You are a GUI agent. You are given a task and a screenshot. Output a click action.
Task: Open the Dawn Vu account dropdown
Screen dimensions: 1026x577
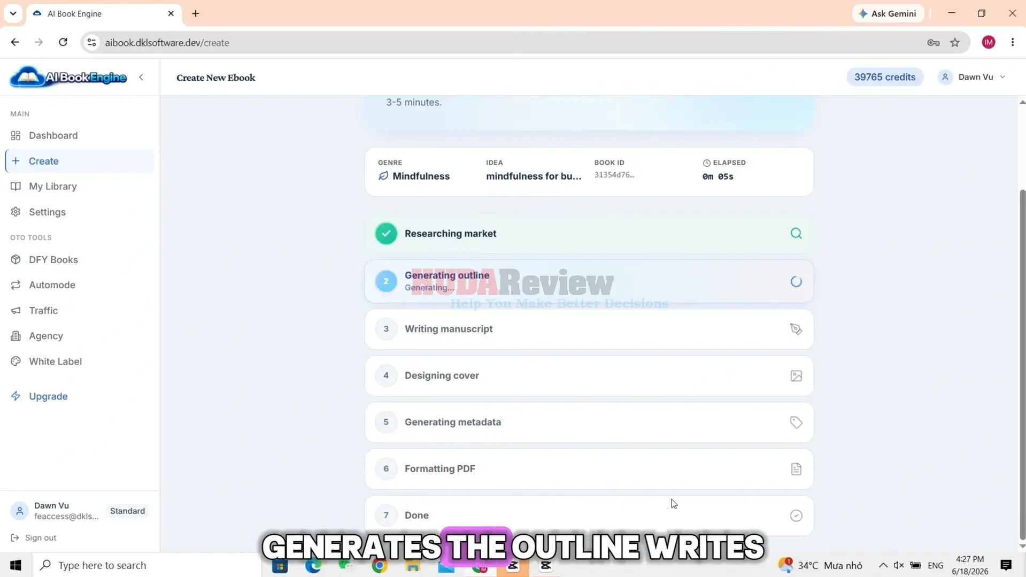tap(973, 77)
